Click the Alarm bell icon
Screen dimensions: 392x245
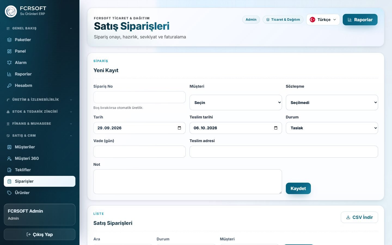pos(9,63)
